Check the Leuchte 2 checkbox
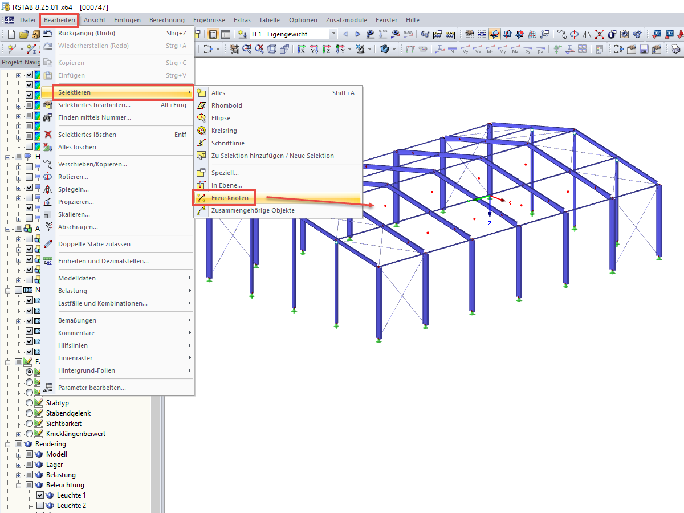 click(x=40, y=506)
